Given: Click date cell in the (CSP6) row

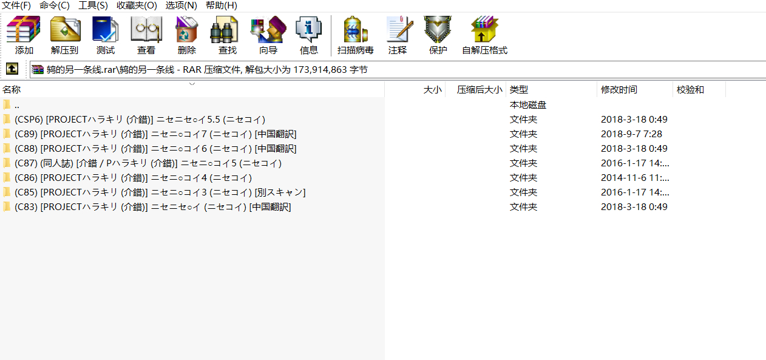Looking at the screenshot, I should tap(634, 120).
